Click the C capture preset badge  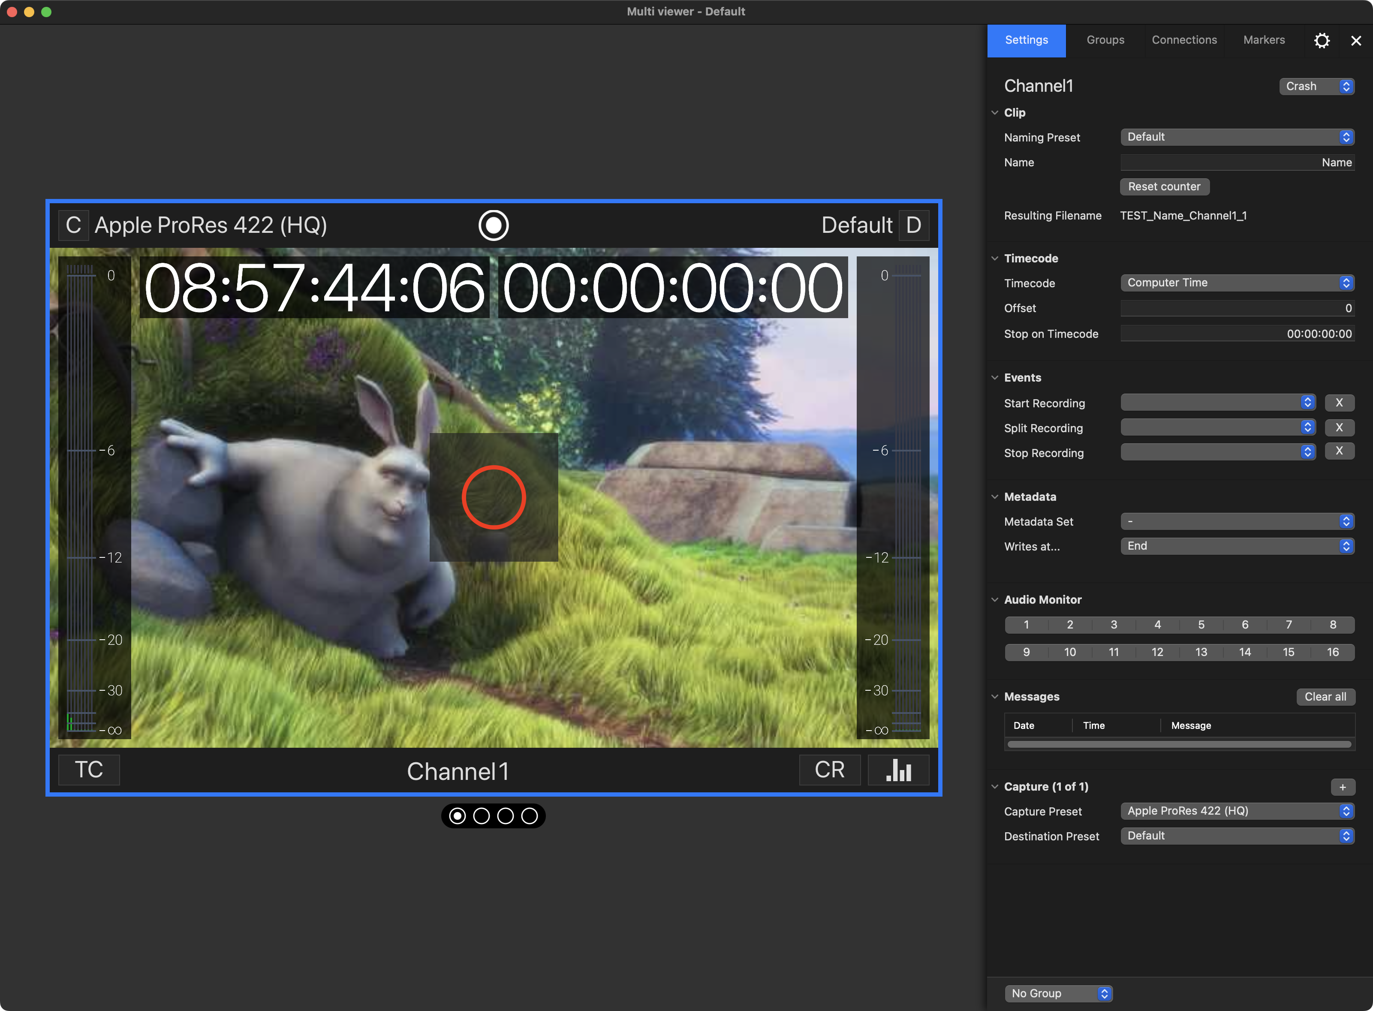(x=73, y=225)
